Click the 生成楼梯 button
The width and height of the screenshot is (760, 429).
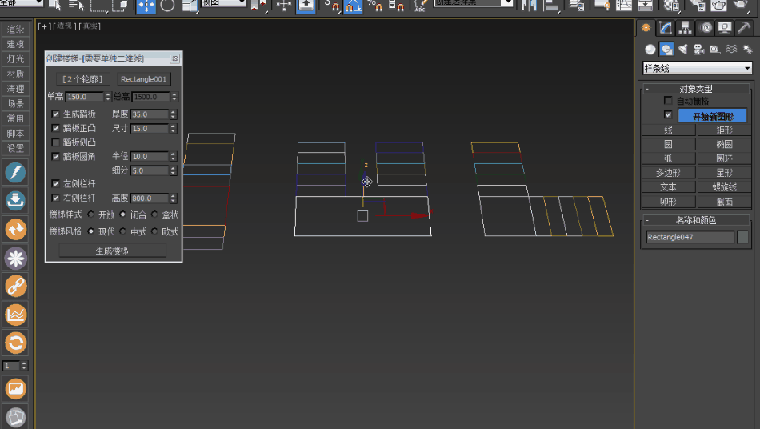click(x=112, y=251)
